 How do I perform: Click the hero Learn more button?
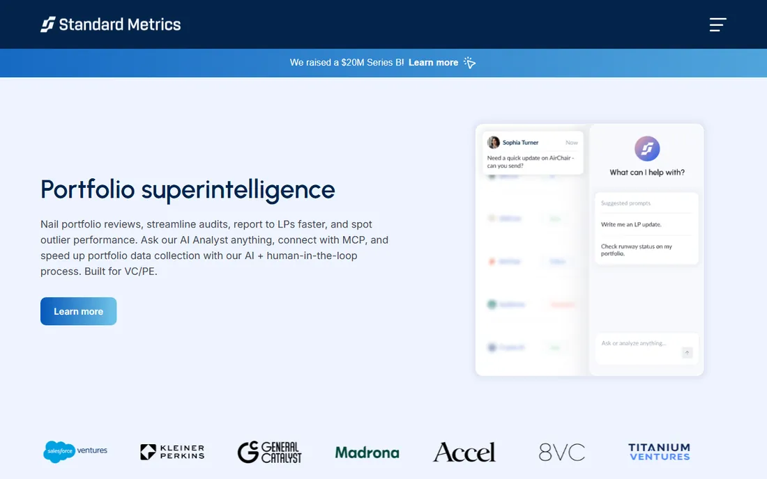(78, 311)
